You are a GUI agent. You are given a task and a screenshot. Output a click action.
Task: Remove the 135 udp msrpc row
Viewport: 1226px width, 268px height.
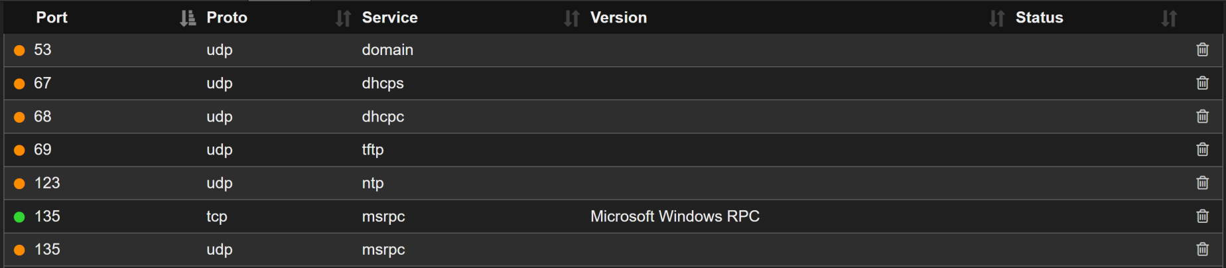click(1202, 249)
